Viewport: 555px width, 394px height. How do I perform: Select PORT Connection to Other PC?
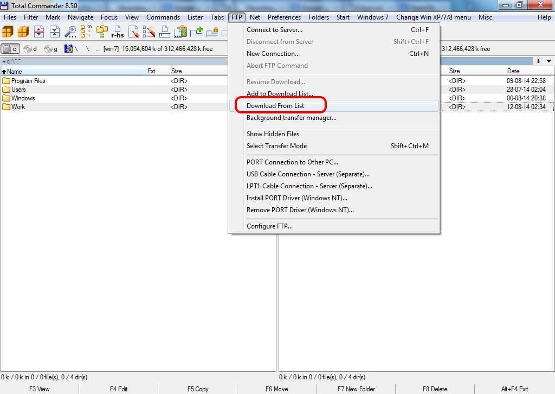coord(333,162)
